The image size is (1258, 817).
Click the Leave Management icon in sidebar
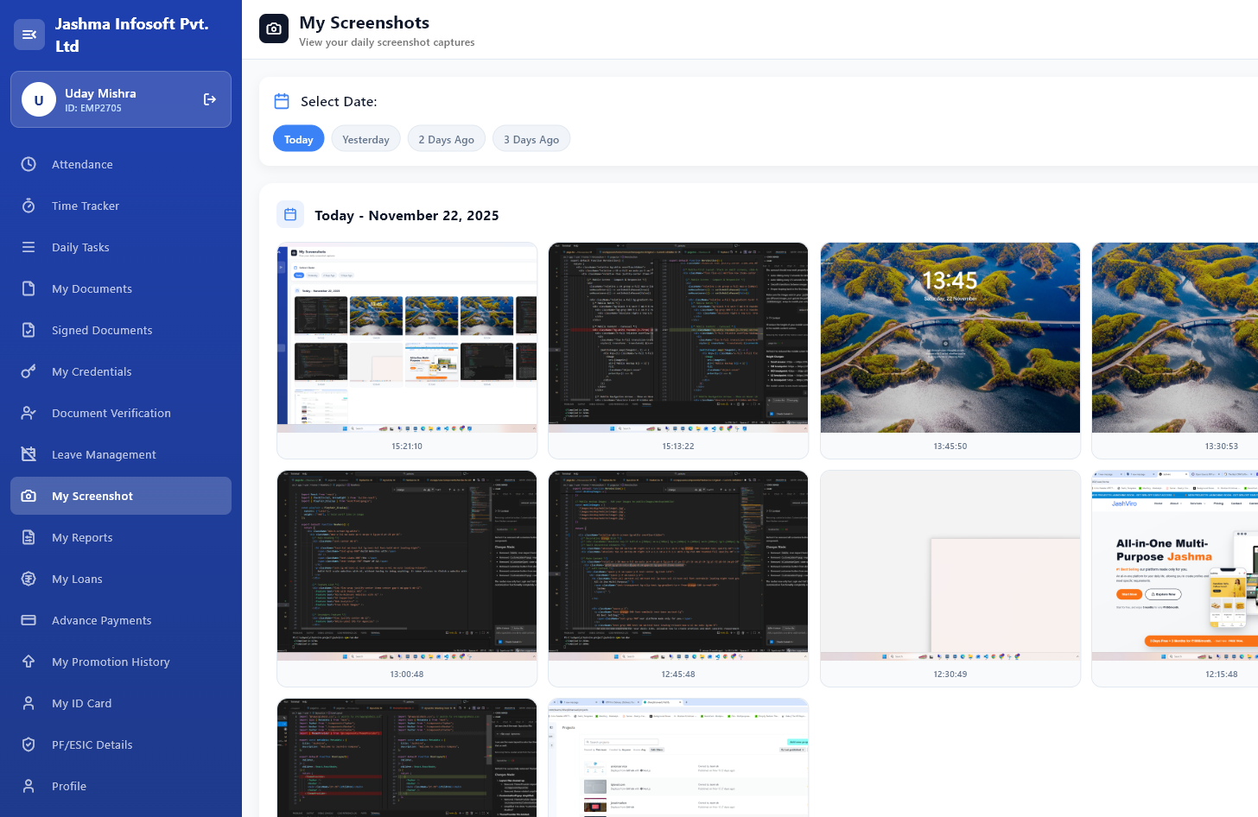pos(28,454)
